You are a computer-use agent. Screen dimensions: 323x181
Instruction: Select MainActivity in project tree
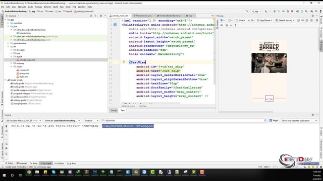coord(25,33)
